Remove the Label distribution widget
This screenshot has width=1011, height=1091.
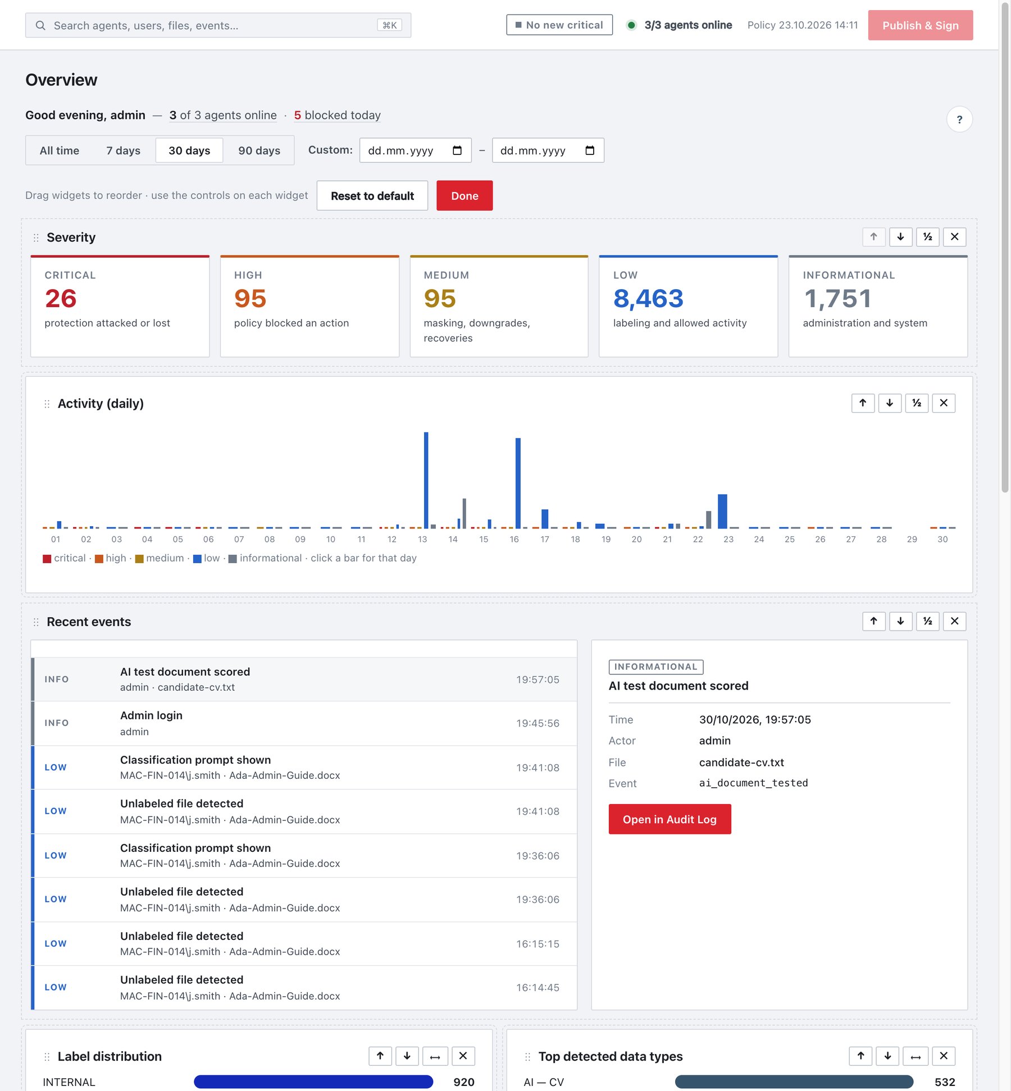coord(463,1056)
